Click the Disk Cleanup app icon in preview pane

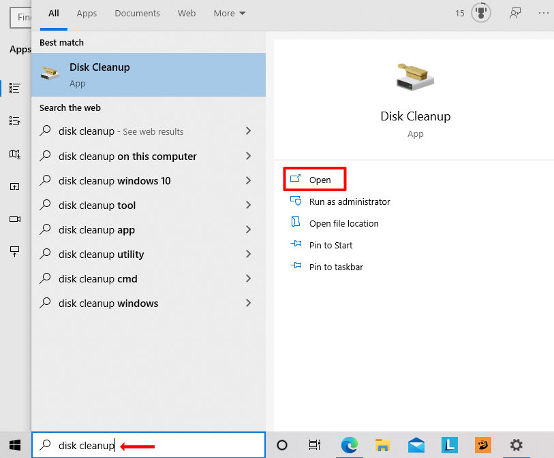[415, 78]
